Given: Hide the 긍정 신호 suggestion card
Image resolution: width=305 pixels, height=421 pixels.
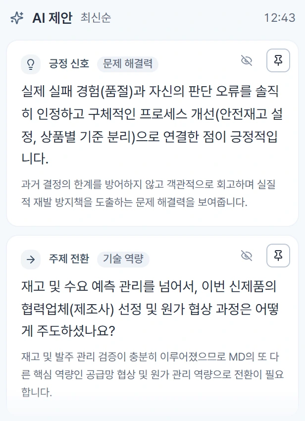Looking at the screenshot, I should click(x=247, y=60).
